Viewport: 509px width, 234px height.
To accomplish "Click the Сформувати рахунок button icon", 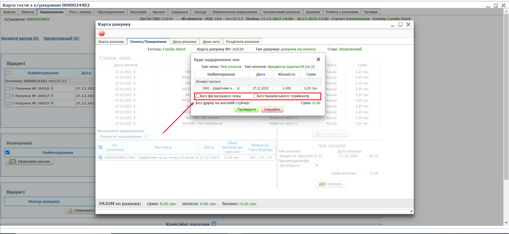I will click(x=12, y=162).
